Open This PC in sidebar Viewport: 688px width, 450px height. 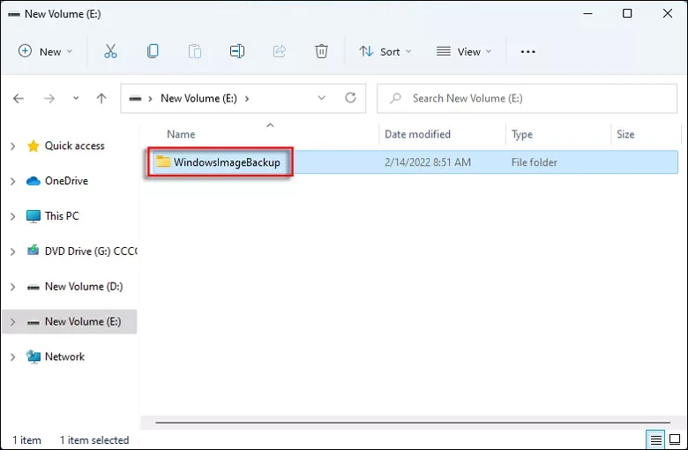(x=62, y=216)
